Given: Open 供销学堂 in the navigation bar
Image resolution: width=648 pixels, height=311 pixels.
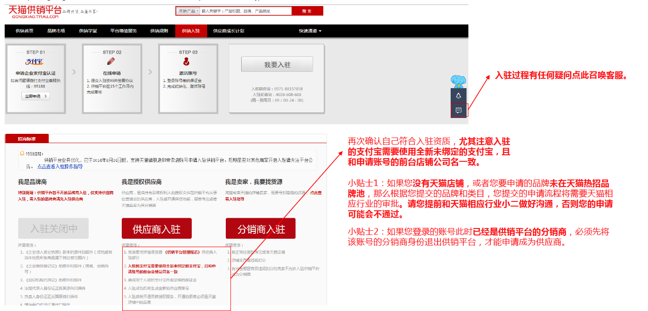Looking at the screenshot, I should pos(88,31).
